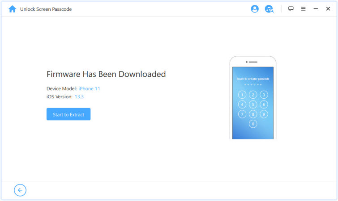
Task: Minimize the application window
Action: tap(316, 9)
